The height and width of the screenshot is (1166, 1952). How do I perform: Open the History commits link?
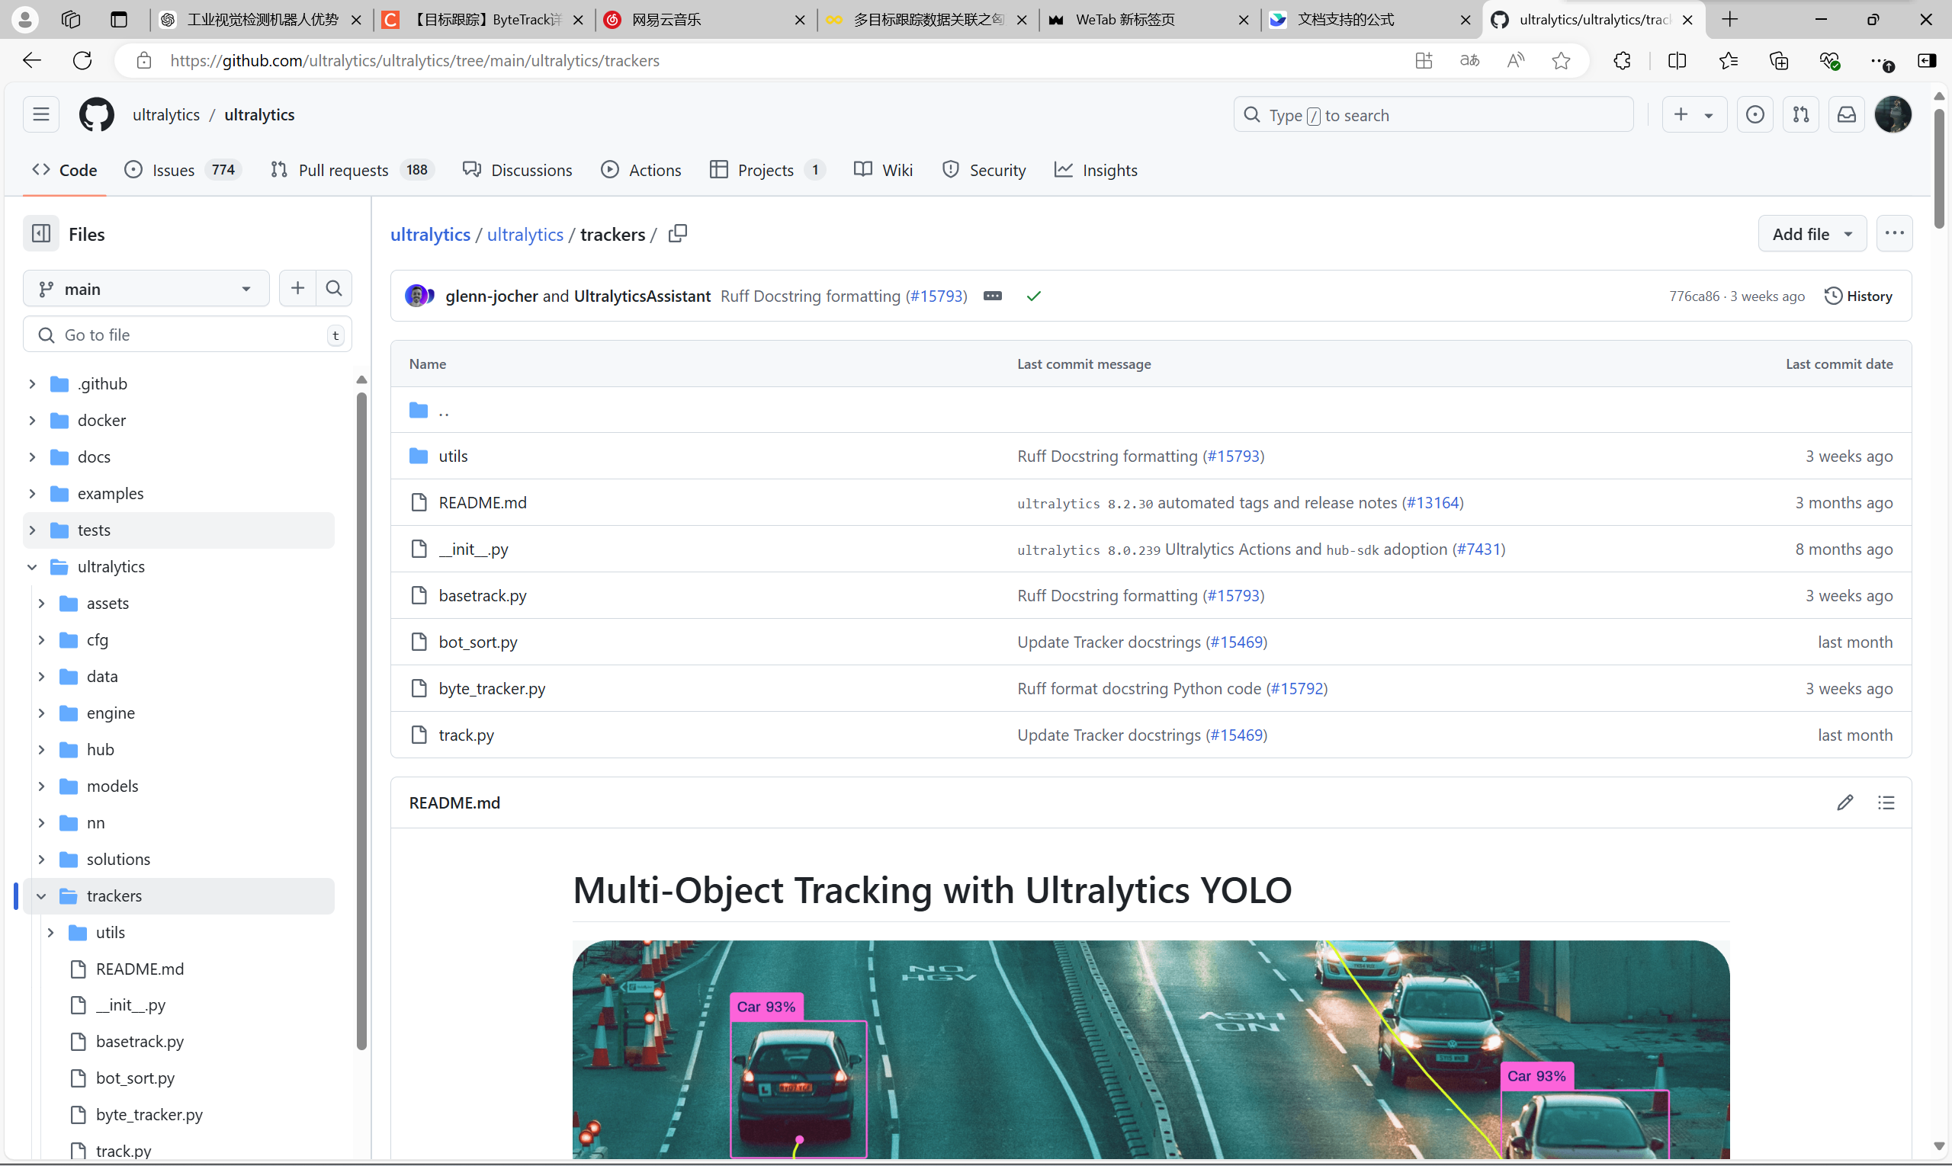pyautogui.click(x=1858, y=296)
